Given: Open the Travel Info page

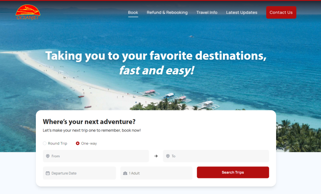Looking at the screenshot, I should 207,13.
